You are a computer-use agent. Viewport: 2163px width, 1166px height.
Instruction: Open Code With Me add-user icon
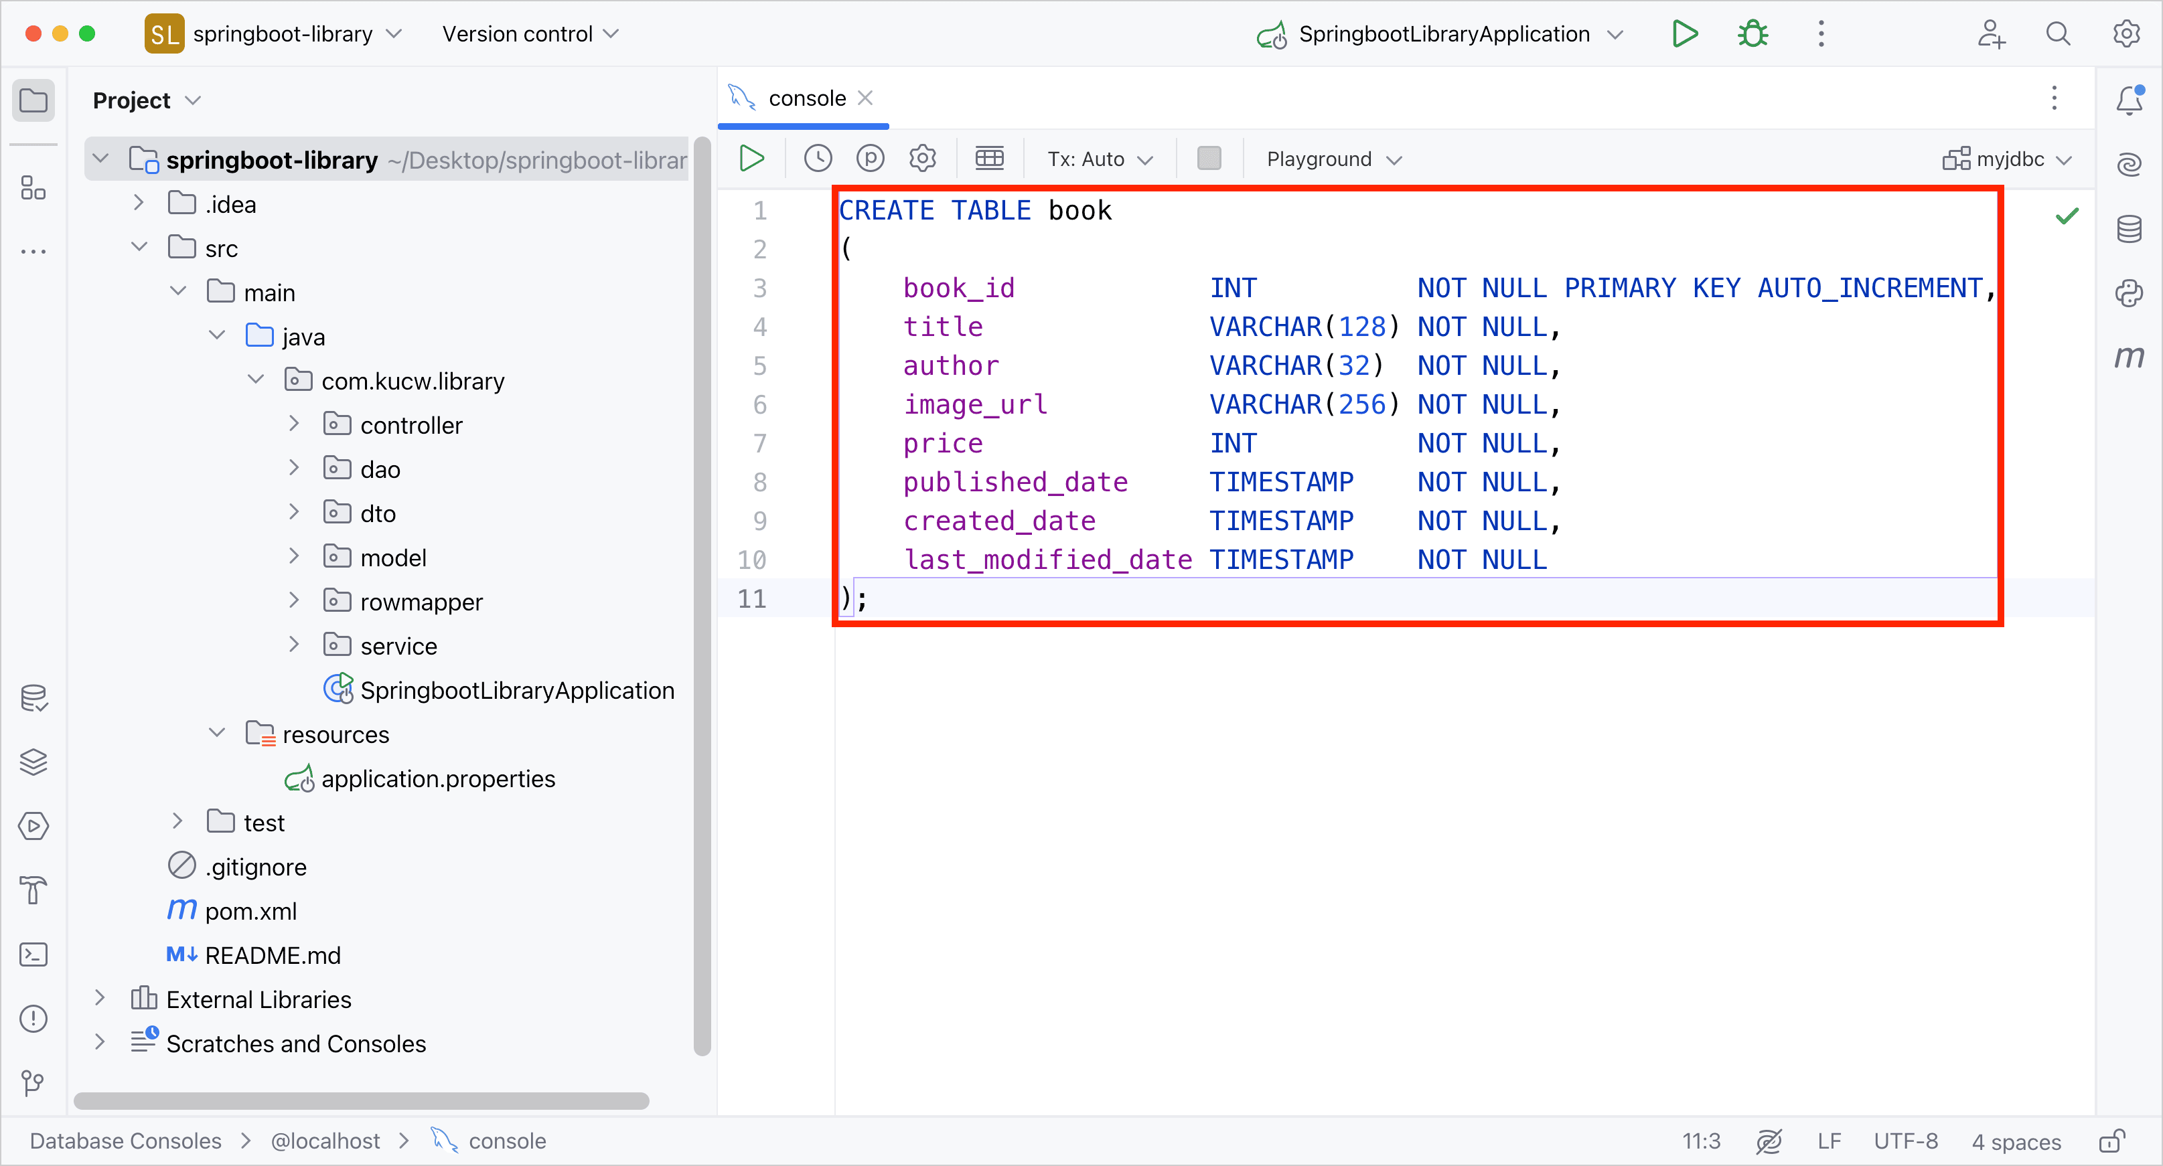[x=1991, y=33]
